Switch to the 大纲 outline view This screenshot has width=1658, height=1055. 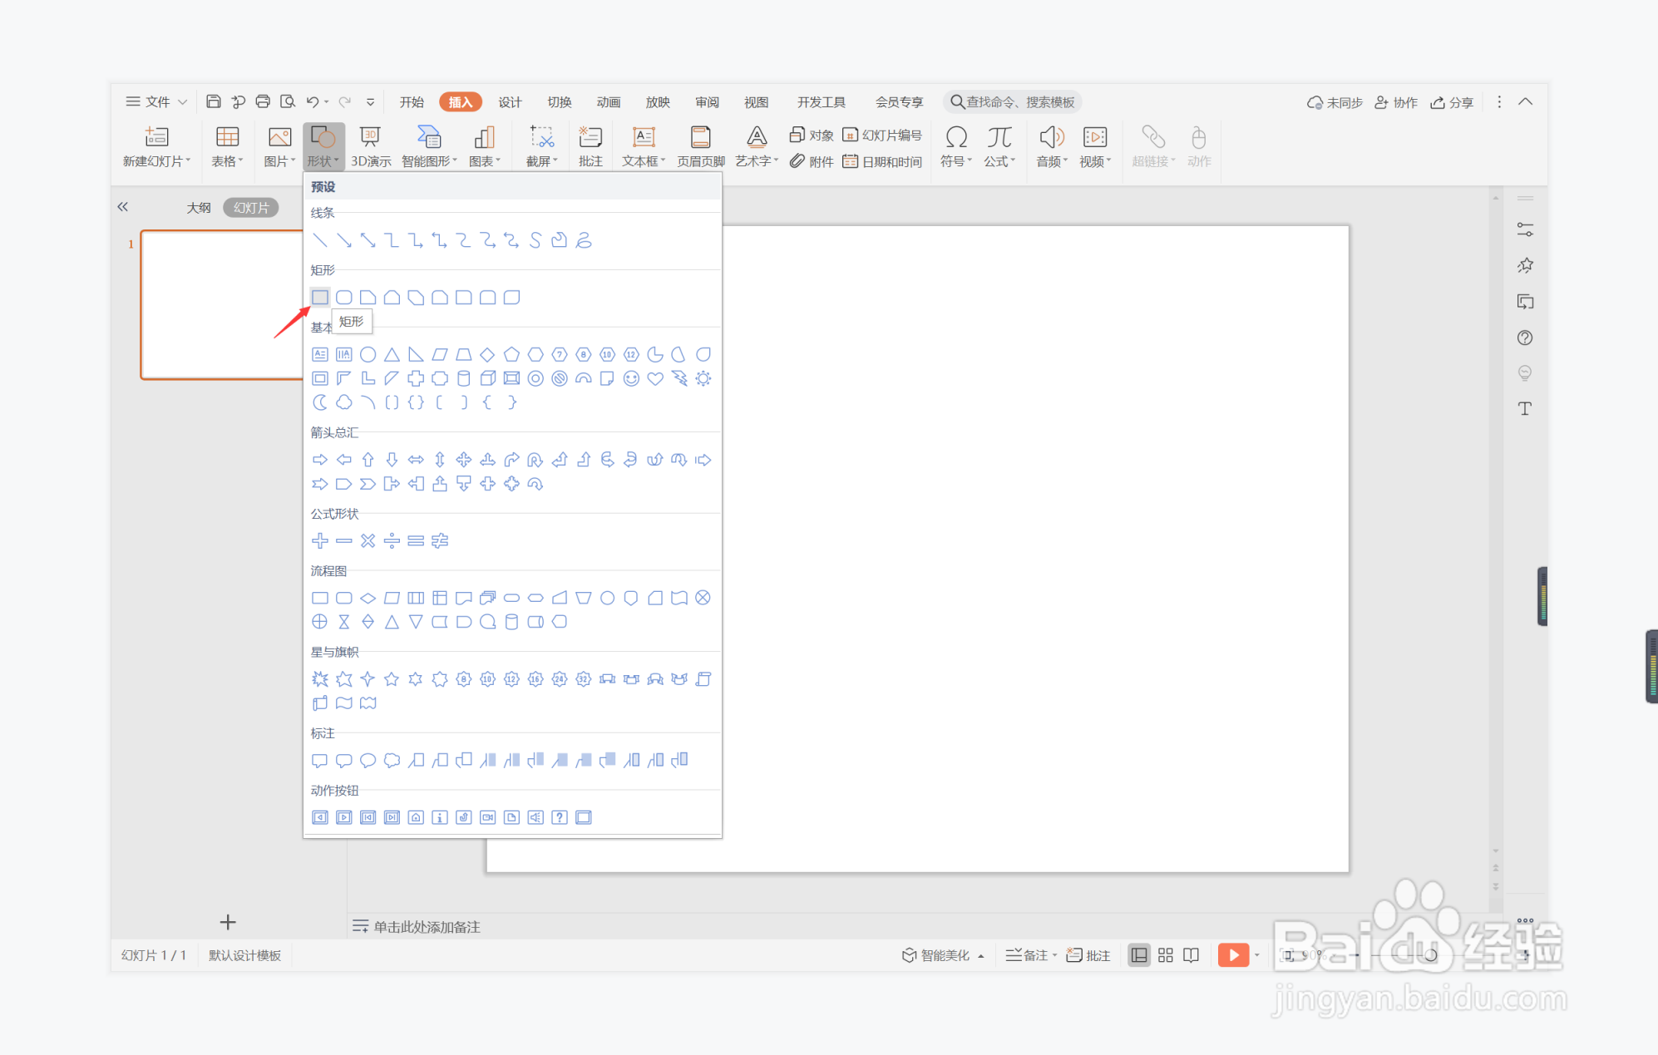[x=198, y=208]
